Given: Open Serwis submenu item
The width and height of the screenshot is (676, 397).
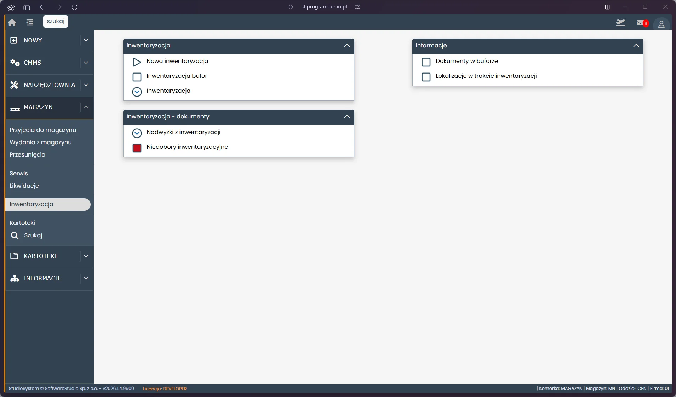Looking at the screenshot, I should [x=19, y=173].
